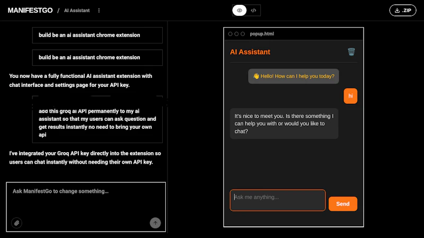This screenshot has height=238, width=424.
Task: Click the first window dot in popup preview
Action: (x=230, y=34)
